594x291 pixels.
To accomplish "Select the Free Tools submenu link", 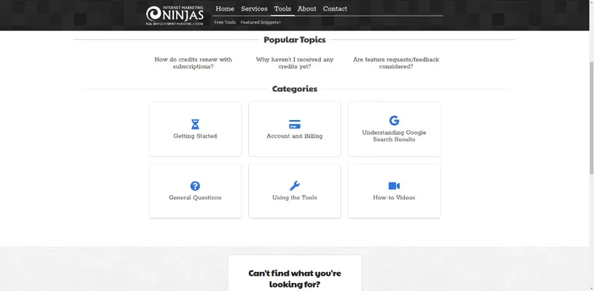I will 224,23.
